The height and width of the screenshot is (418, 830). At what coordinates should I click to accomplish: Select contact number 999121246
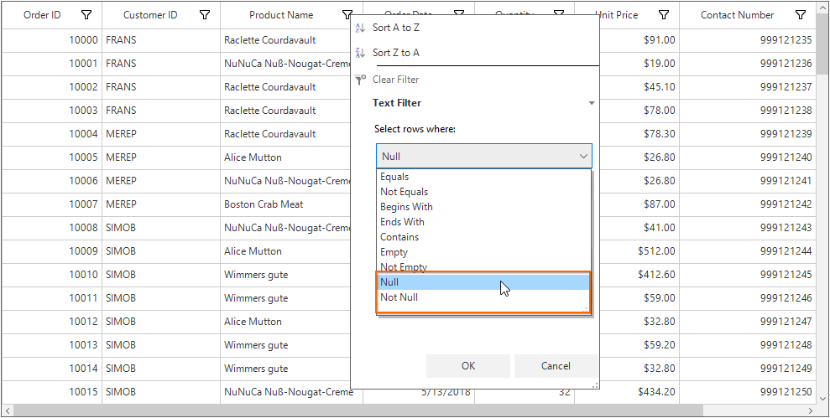pyautogui.click(x=748, y=298)
